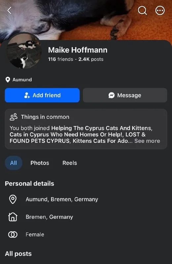Open the 116 friends link

(x=60, y=59)
